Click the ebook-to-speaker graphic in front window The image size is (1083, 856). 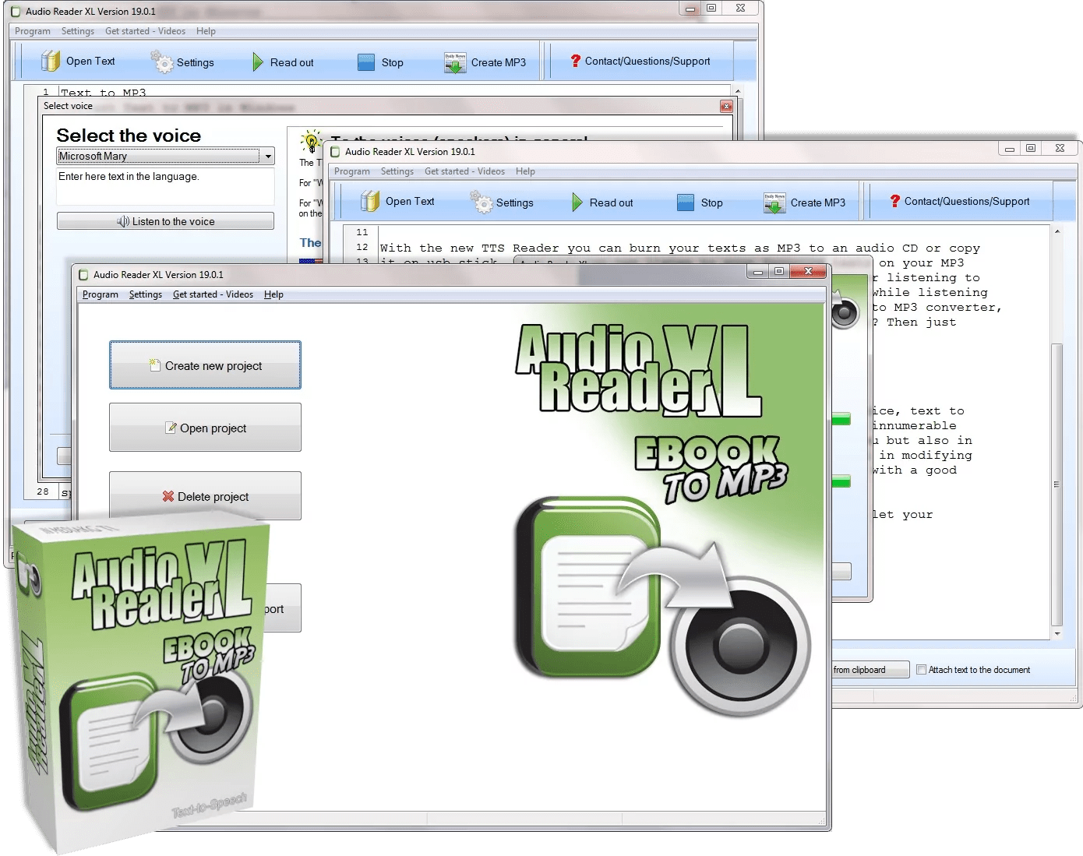[663, 607]
